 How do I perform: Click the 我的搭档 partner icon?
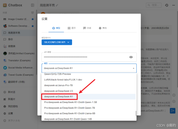[x=5, y=106]
